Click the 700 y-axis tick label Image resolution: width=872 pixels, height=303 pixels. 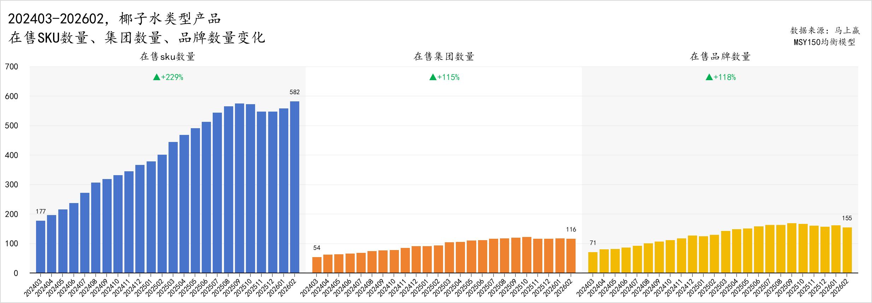click(11, 67)
